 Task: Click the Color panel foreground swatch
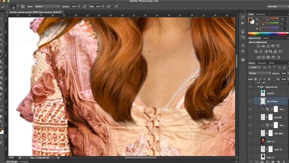coord(250,19)
